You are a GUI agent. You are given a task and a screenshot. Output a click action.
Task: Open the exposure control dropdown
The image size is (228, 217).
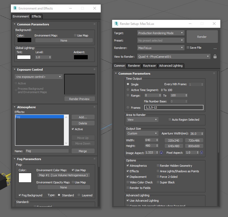coord(38,77)
